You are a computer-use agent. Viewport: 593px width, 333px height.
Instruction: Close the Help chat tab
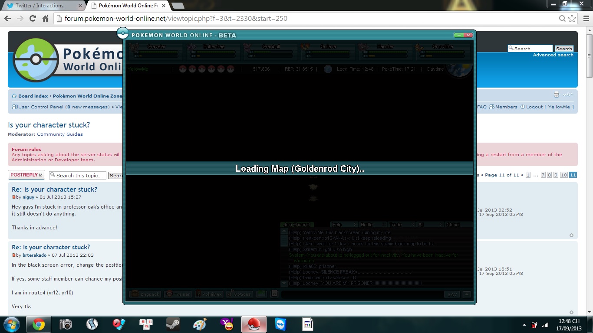(x=355, y=225)
